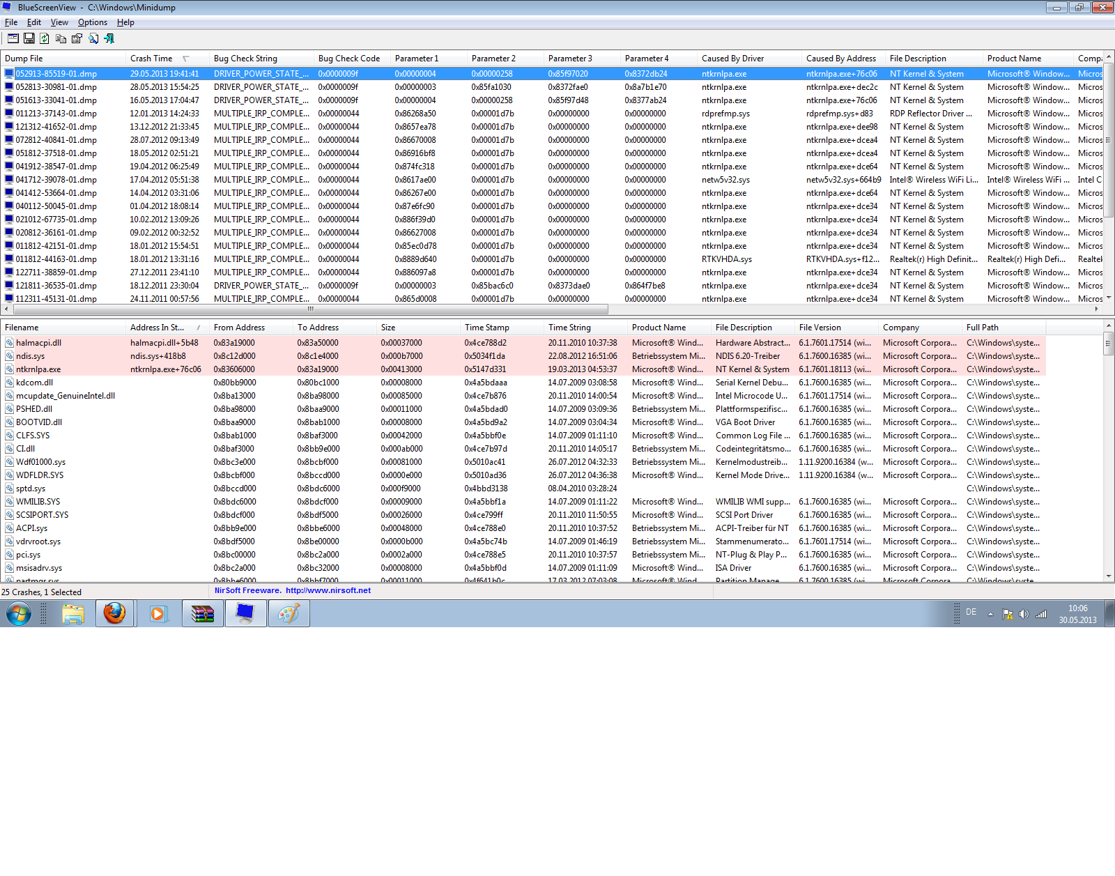Open Windows Media Player from taskbar
Viewport: 1115px width, 876px height.
(157, 614)
